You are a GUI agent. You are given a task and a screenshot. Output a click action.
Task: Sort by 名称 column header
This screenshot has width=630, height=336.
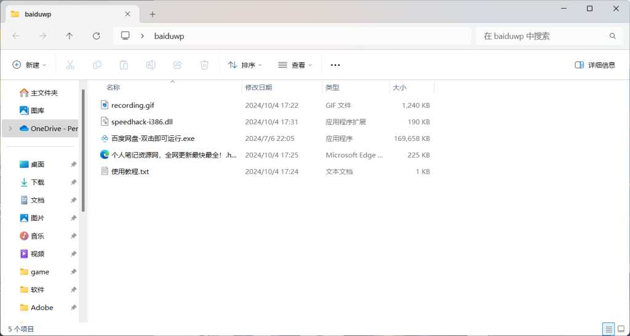(113, 87)
